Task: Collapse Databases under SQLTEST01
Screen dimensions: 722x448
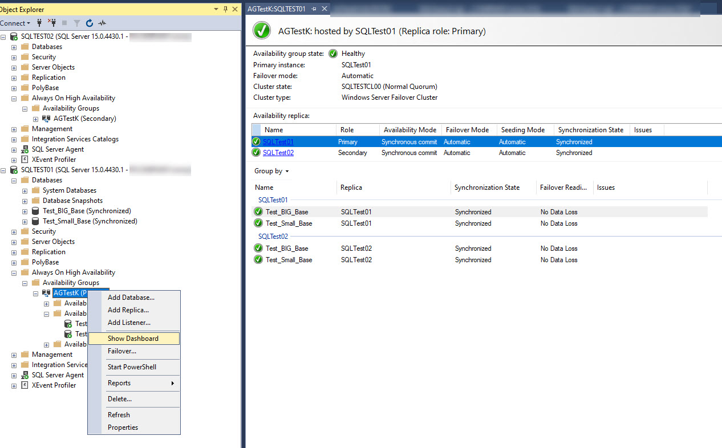Action: pos(14,180)
